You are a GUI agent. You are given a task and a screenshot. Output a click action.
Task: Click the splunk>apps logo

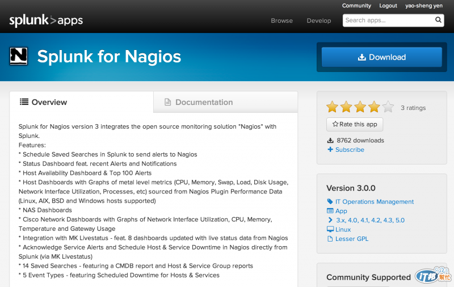pos(46,20)
